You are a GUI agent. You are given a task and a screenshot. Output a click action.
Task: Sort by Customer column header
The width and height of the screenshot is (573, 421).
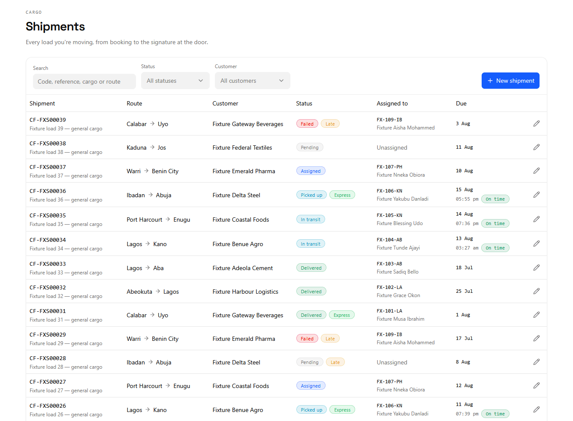(x=225, y=103)
